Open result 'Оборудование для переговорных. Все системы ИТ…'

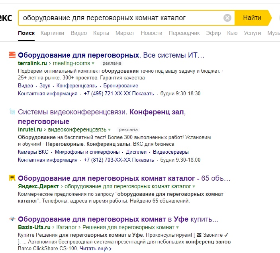click(x=111, y=55)
